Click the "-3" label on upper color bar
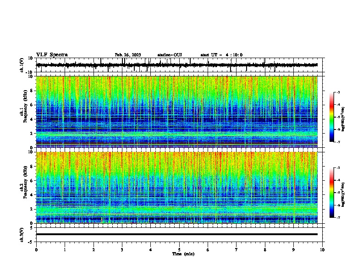The image size is (363, 280). click(x=338, y=92)
